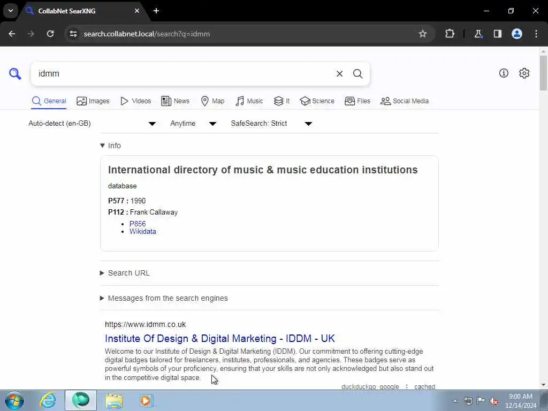This screenshot has height=411, width=548.
Task: Collapse the Info section
Action: (110, 146)
